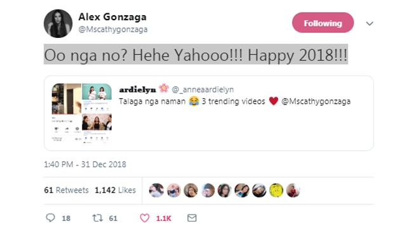Screen dimensions: 419x233
Task: Open the 1,142 Likes list
Action: [x=115, y=190]
